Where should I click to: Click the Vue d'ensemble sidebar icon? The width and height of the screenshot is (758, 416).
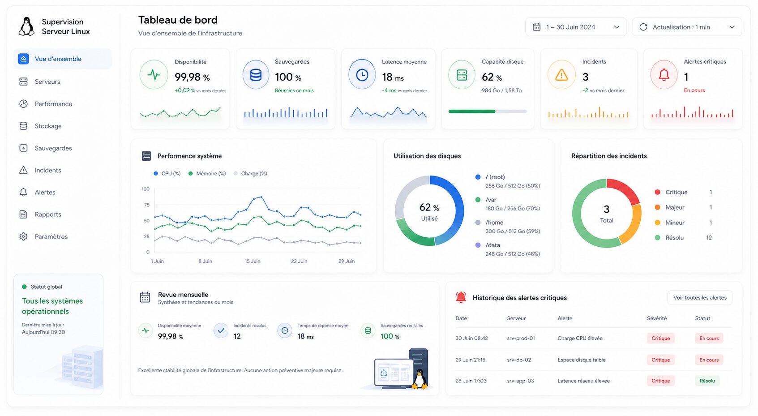[x=23, y=59]
